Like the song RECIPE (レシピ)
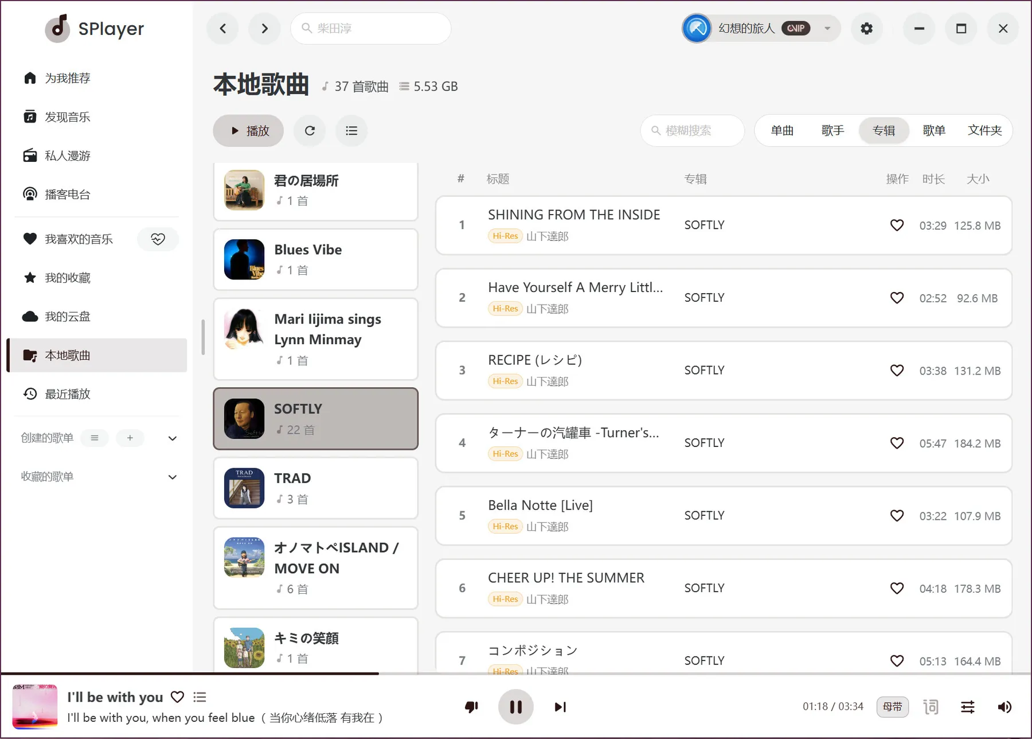 pos(897,371)
